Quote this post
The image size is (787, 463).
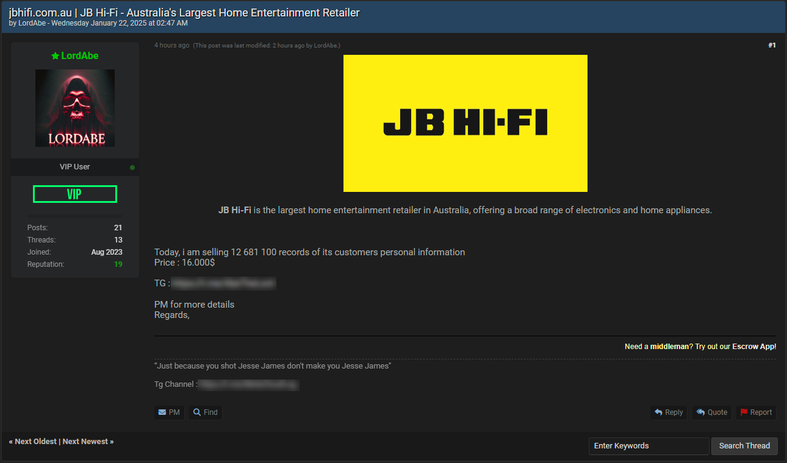coord(712,412)
